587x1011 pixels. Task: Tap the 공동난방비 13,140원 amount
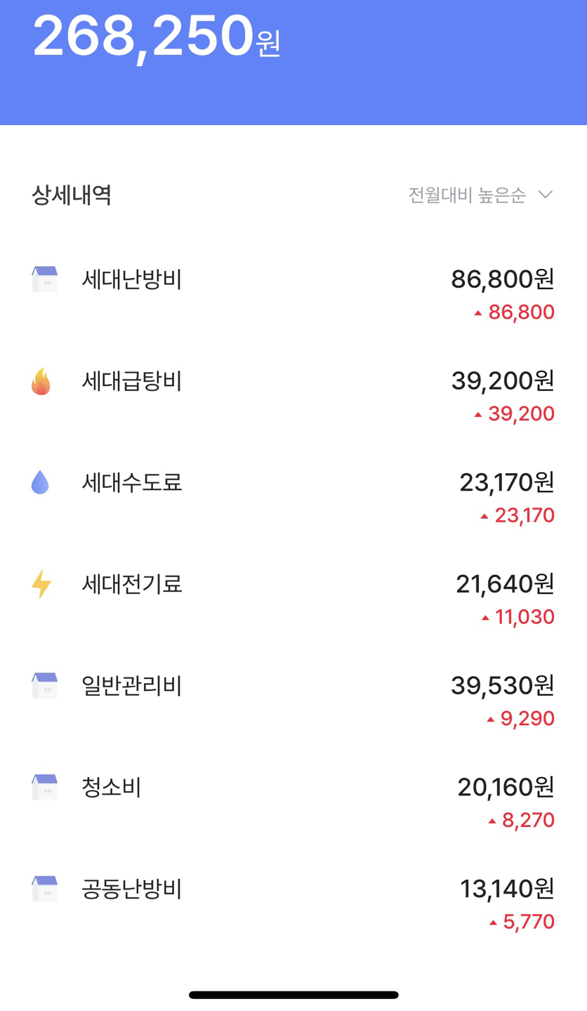[x=507, y=889]
